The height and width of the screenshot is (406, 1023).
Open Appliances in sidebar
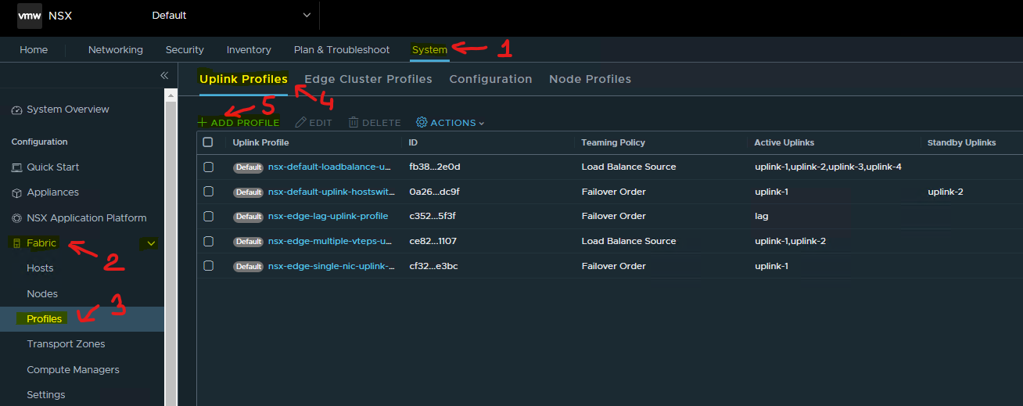pyautogui.click(x=52, y=192)
